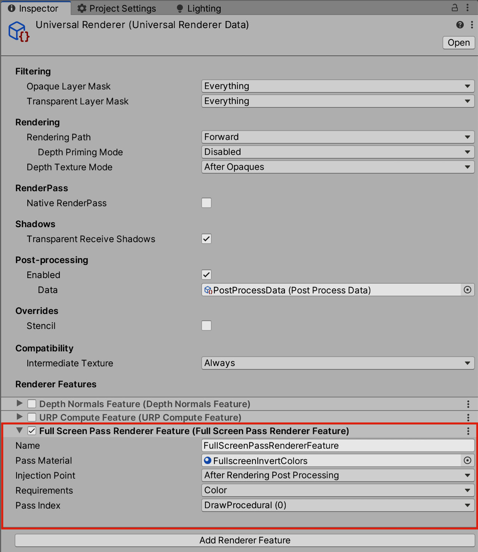This screenshot has width=478, height=552.
Task: Open the URP Compute Feature kebab menu
Action: [468, 417]
